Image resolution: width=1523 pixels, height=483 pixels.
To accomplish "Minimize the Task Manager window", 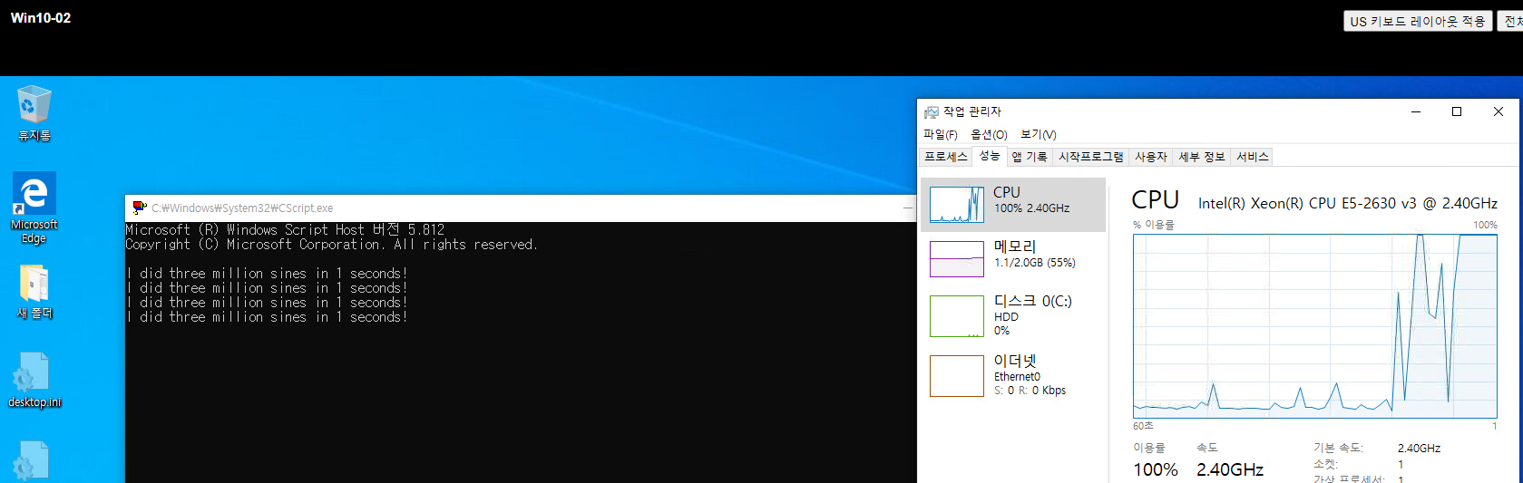I will click(x=1415, y=111).
